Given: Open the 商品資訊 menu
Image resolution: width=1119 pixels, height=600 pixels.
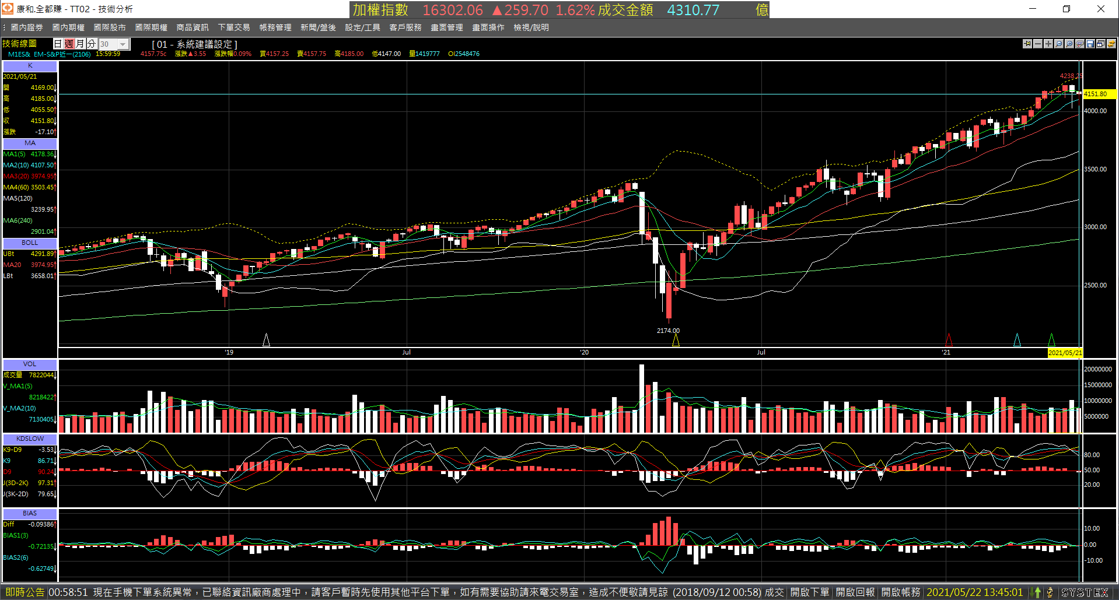Looking at the screenshot, I should [x=193, y=27].
